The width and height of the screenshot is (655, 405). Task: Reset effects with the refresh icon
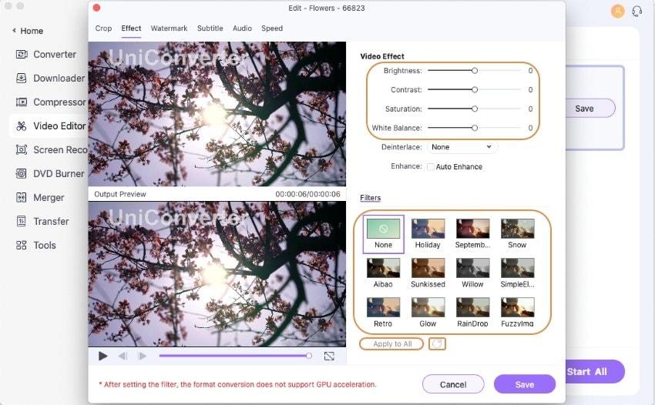tap(437, 343)
